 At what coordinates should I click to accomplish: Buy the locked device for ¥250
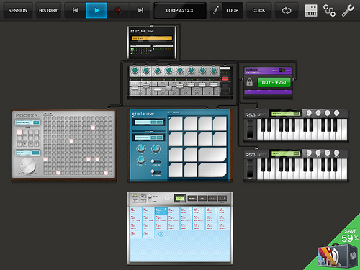(x=274, y=82)
